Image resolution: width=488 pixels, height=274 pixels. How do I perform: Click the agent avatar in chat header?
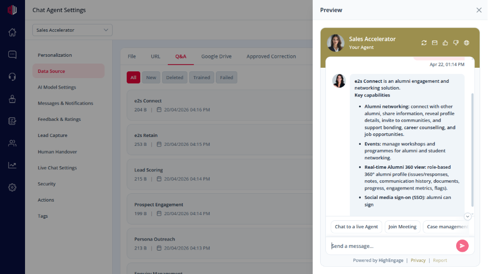pos(336,43)
